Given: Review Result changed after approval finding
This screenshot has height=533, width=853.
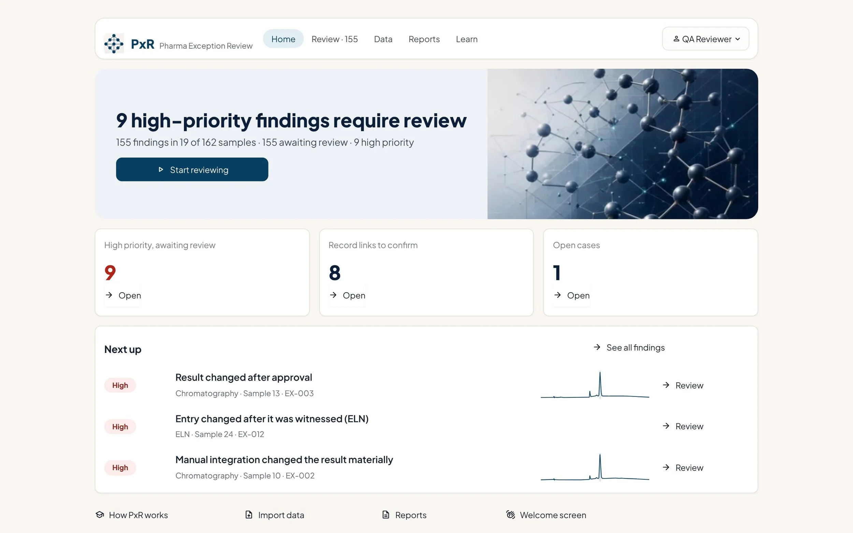Looking at the screenshot, I should point(683,385).
